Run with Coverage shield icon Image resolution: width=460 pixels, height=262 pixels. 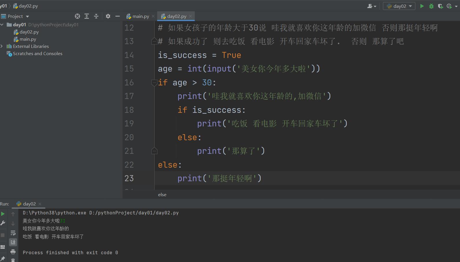pyautogui.click(x=440, y=6)
